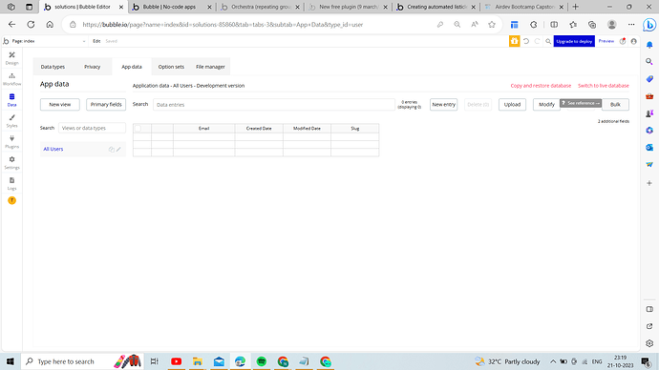Open the Logs section icon
The image size is (659, 370).
pos(11,180)
